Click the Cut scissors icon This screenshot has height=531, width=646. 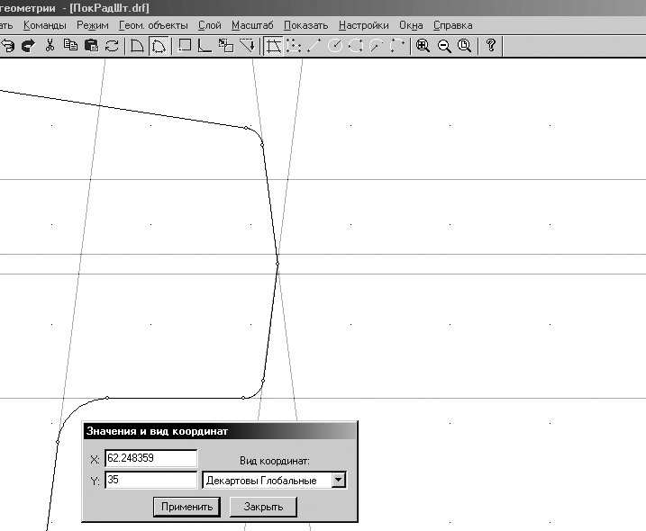(50, 46)
